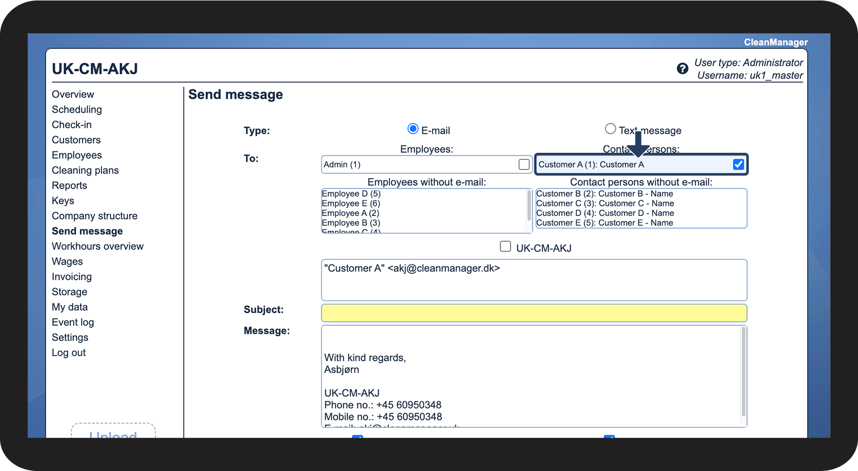
Task: Uncheck the Customer A (1) contact checkbox
Action: [739, 164]
